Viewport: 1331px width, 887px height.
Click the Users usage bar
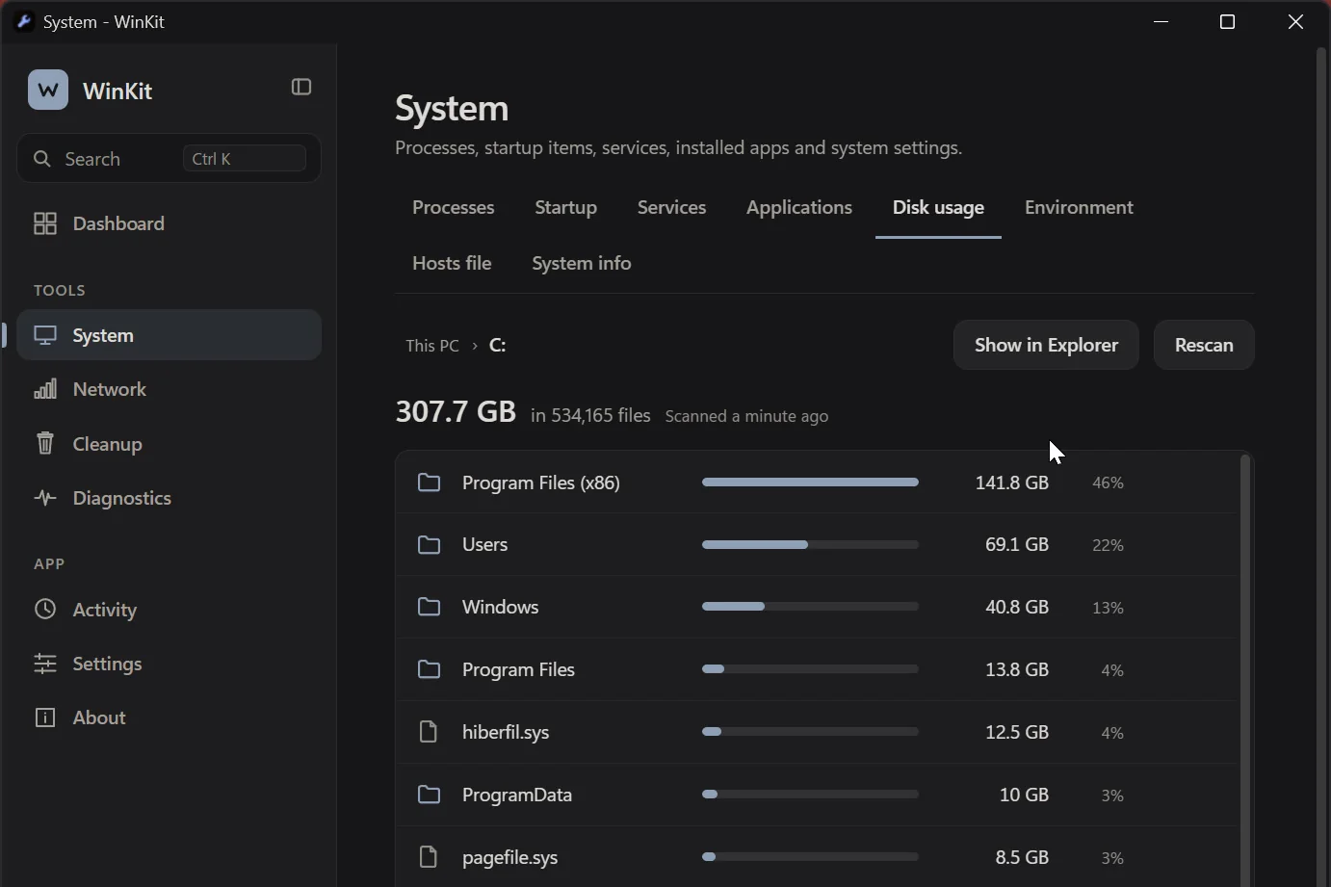(810, 545)
